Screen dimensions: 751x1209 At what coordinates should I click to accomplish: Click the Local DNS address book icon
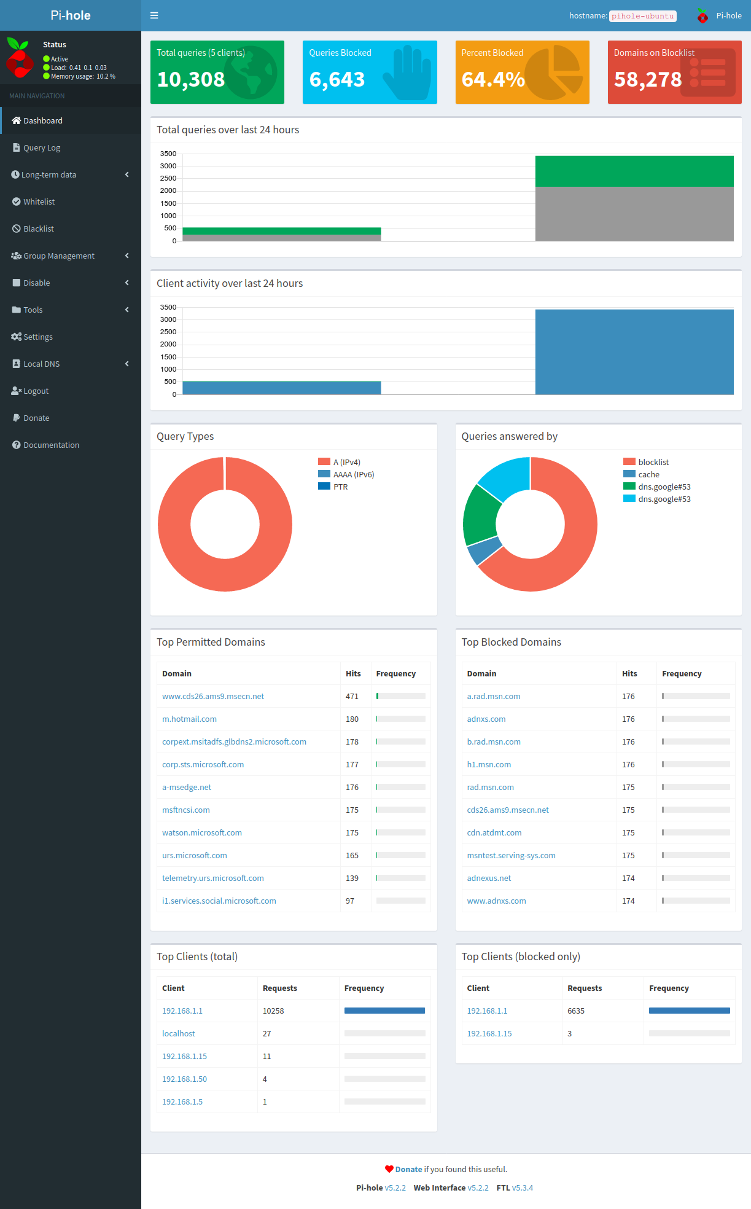[17, 364]
